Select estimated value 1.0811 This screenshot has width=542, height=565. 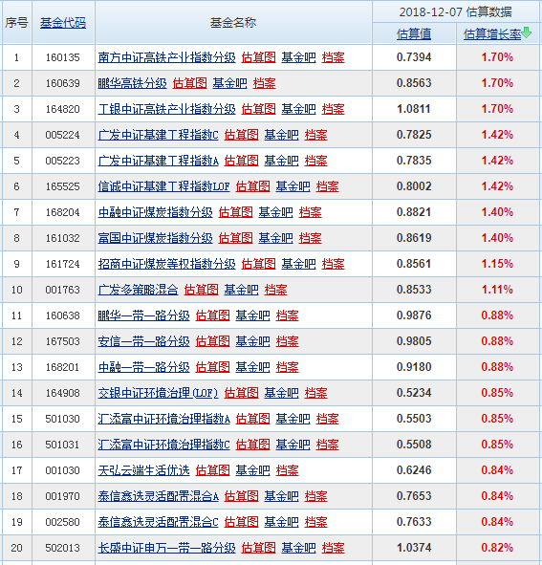pyautogui.click(x=414, y=109)
